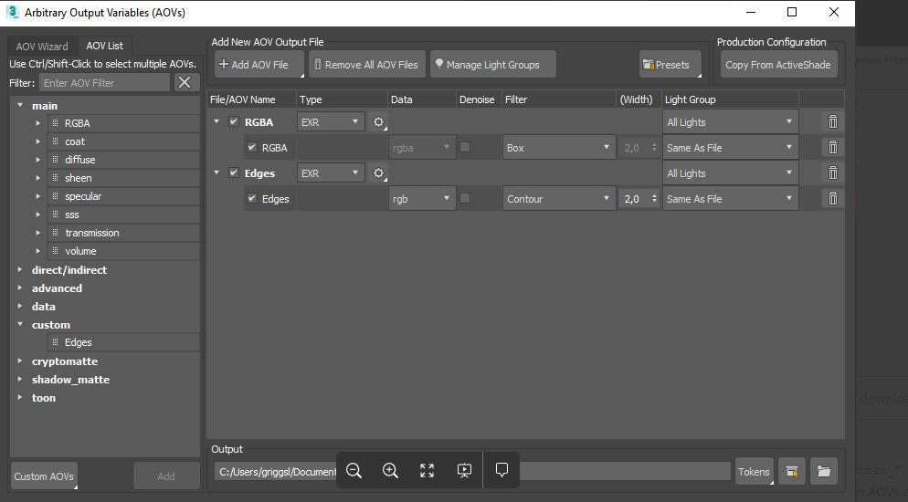Image resolution: width=908 pixels, height=502 pixels.
Task: Switch to the AOV List tab
Action: [x=105, y=46]
